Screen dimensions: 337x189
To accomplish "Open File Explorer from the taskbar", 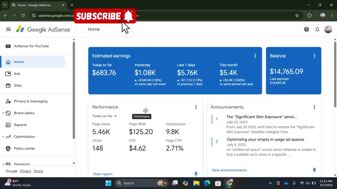I will (x=196, y=183).
